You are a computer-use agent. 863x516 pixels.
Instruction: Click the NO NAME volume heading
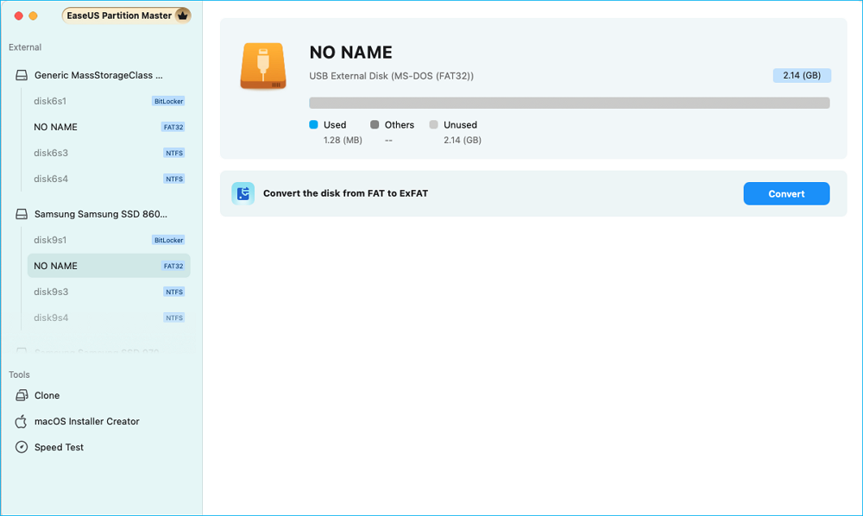click(350, 53)
